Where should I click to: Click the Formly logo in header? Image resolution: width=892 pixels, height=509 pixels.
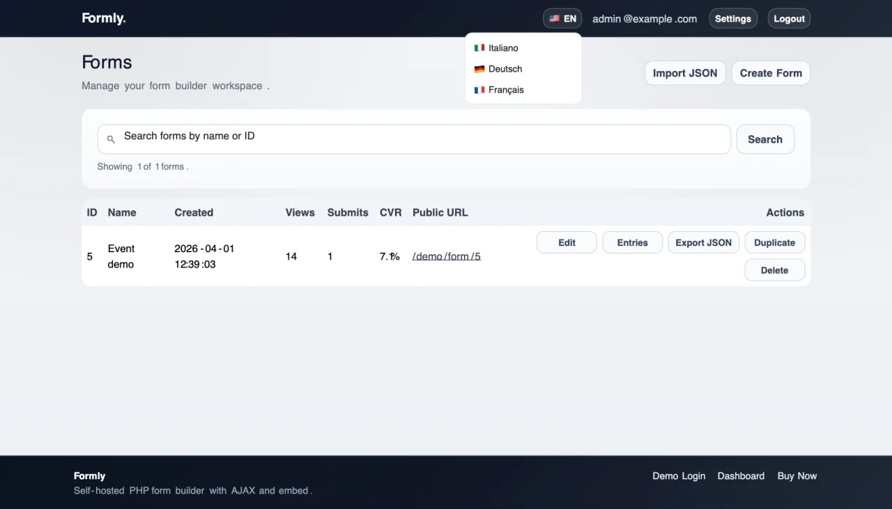pyautogui.click(x=104, y=19)
